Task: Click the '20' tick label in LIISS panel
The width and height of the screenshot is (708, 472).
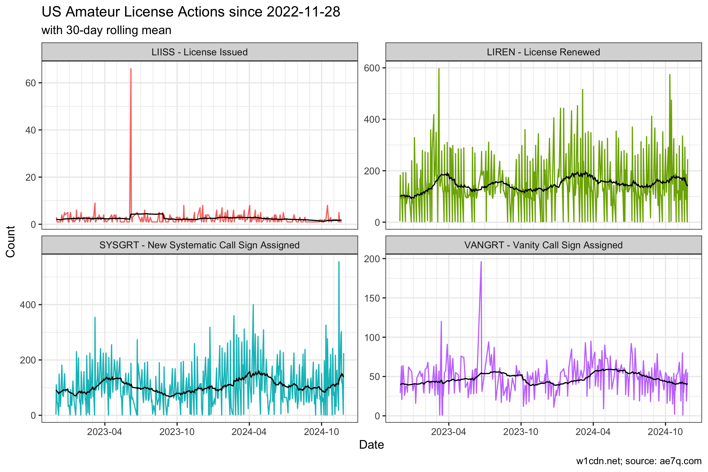Action: tap(31, 177)
